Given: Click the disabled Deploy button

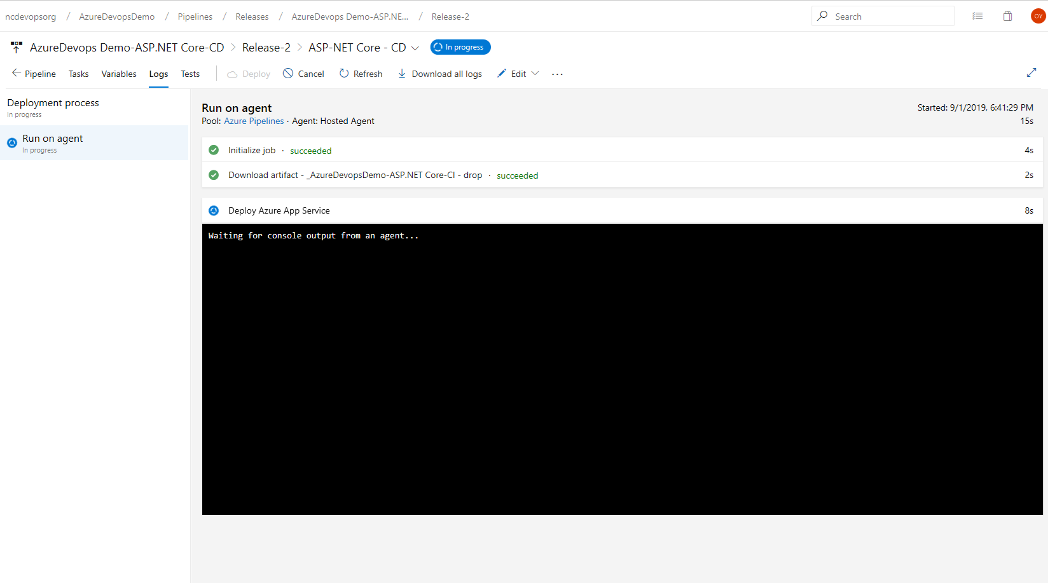Looking at the screenshot, I should coord(249,74).
